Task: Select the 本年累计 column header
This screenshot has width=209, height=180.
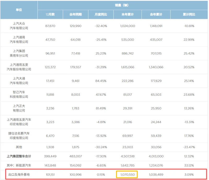Action: point(127,14)
